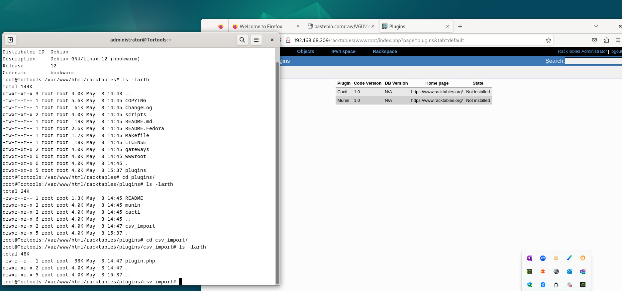This screenshot has height=291, width=622.
Task: Click the terminal search magnifier icon
Action: click(242, 40)
